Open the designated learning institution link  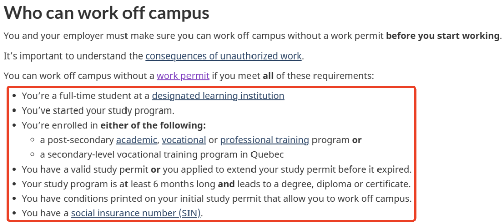click(x=218, y=96)
